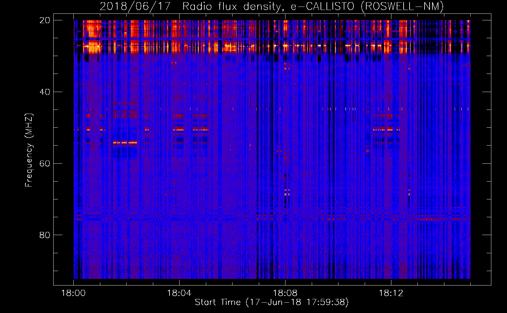Screen dimensions: 507x313
Task: Select the 40 frequency tick label
Action: [x=45, y=92]
